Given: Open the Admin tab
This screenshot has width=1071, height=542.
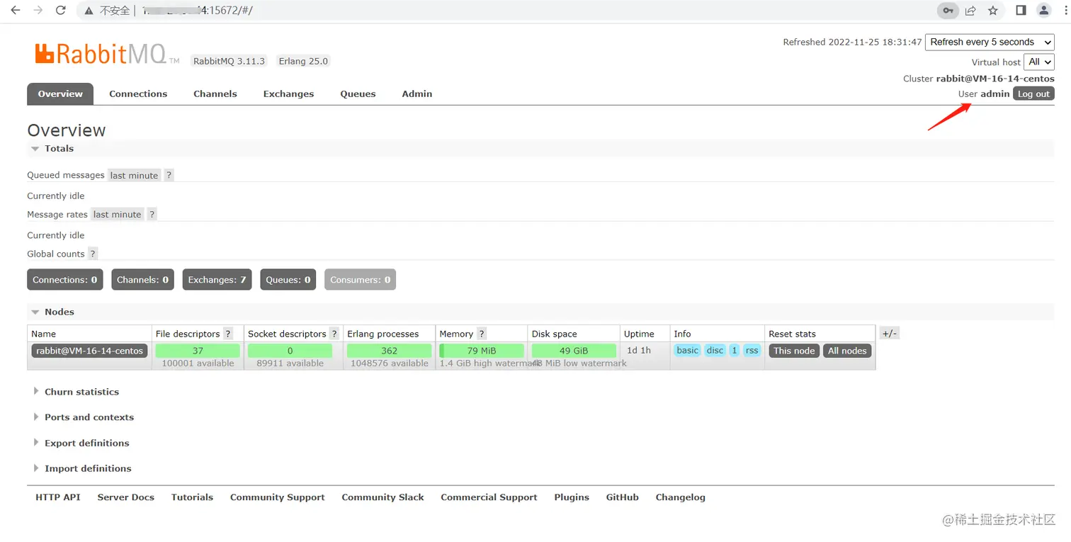Looking at the screenshot, I should pos(417,94).
